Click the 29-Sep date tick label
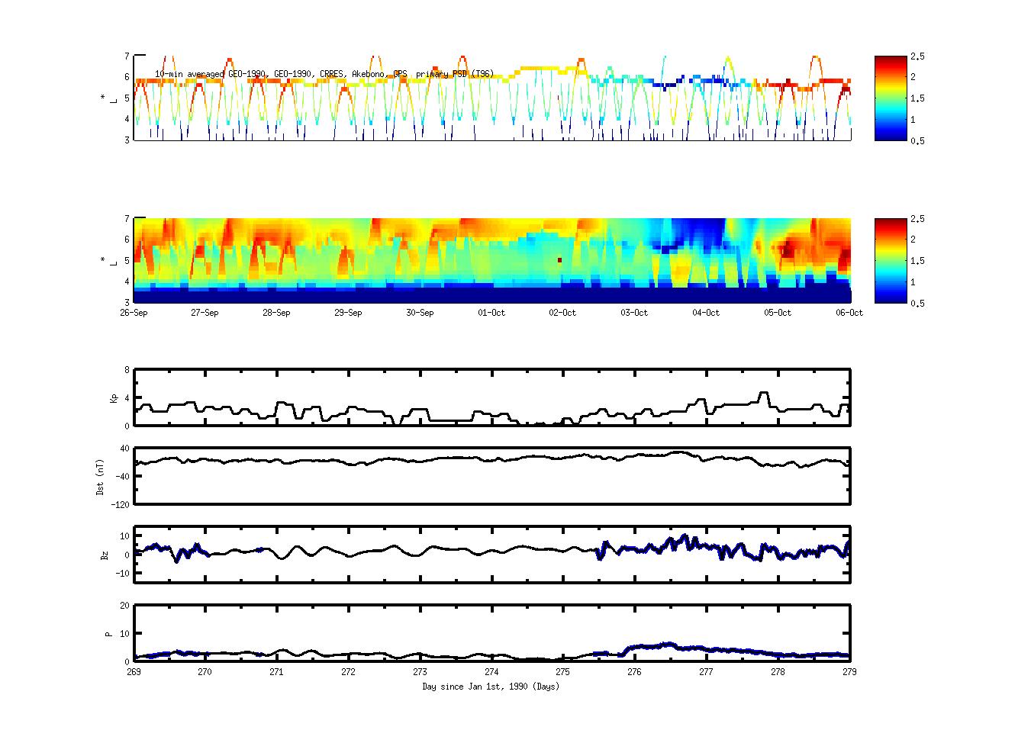 [x=348, y=313]
